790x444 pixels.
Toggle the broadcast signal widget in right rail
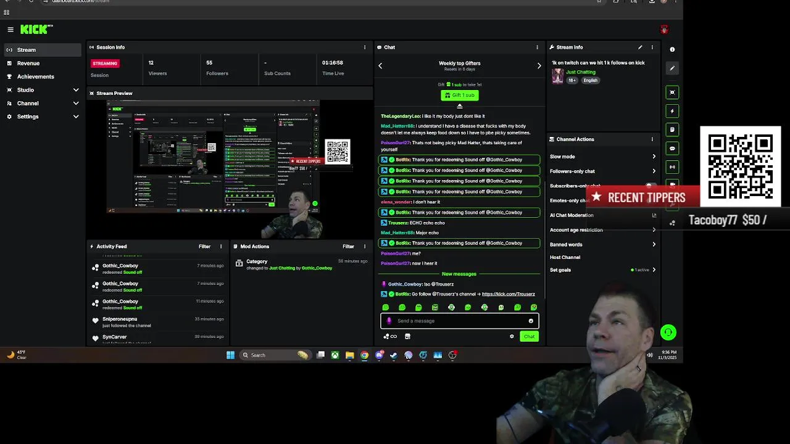tap(672, 166)
